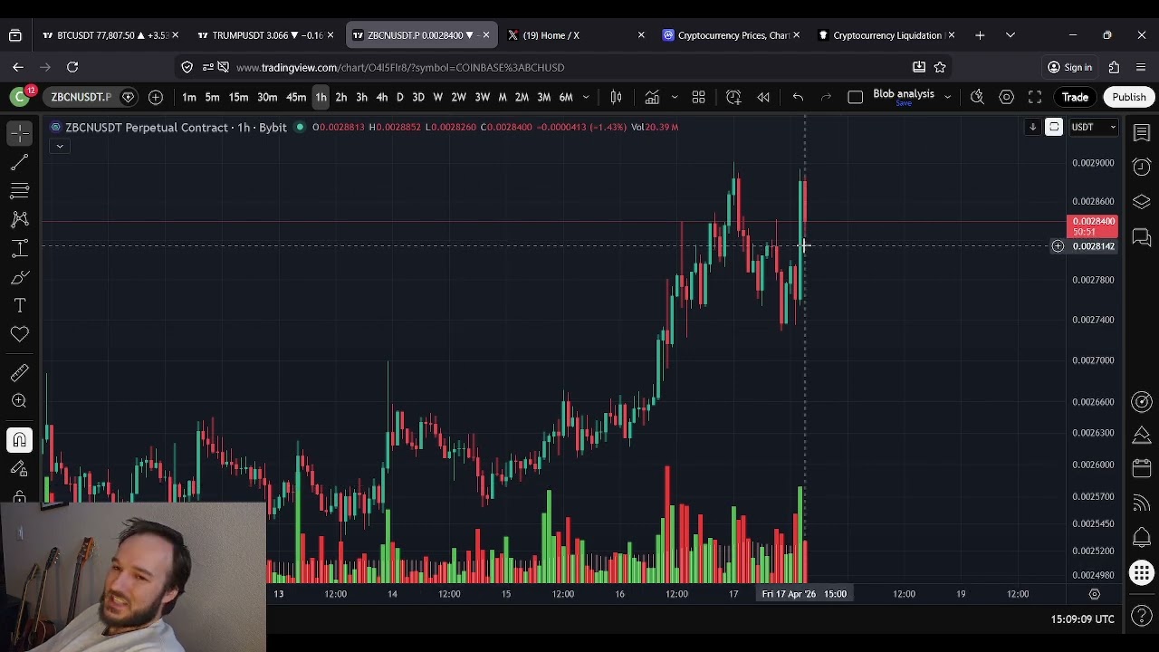
Task: Toggle magnet mode for drawings
Action: tap(19, 440)
